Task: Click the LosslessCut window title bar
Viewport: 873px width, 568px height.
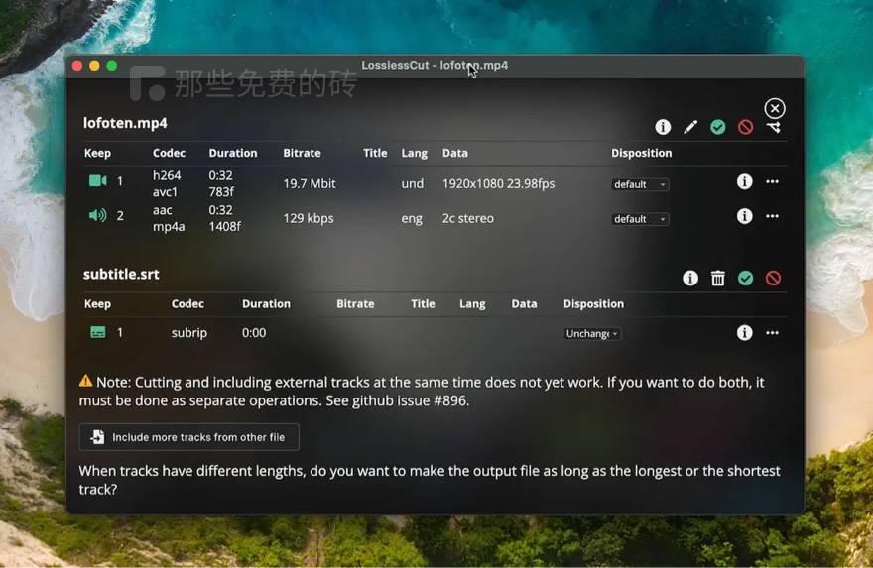Action: pos(435,65)
